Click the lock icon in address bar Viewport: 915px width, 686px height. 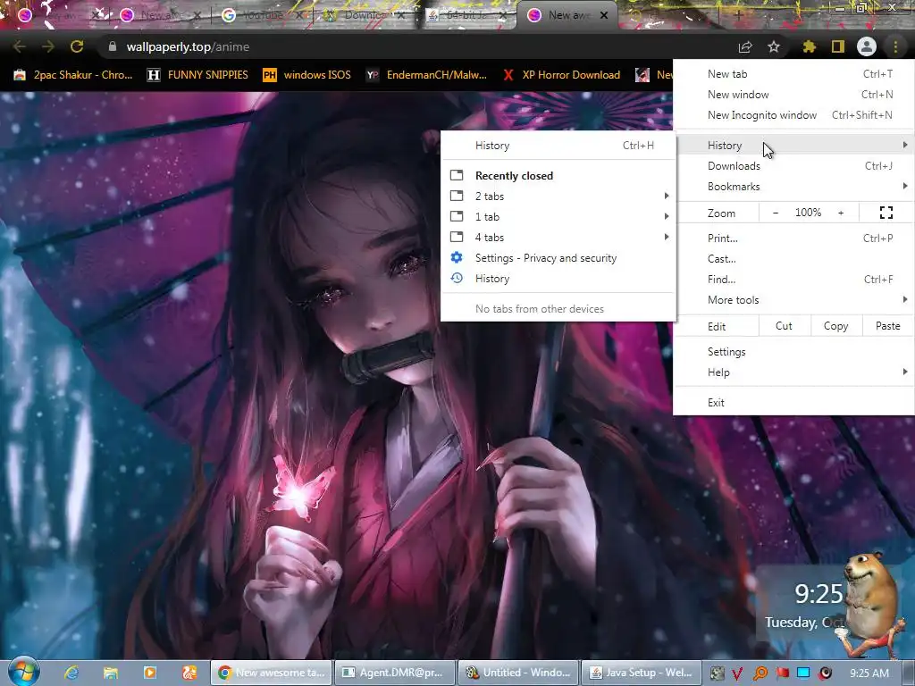(x=112, y=46)
